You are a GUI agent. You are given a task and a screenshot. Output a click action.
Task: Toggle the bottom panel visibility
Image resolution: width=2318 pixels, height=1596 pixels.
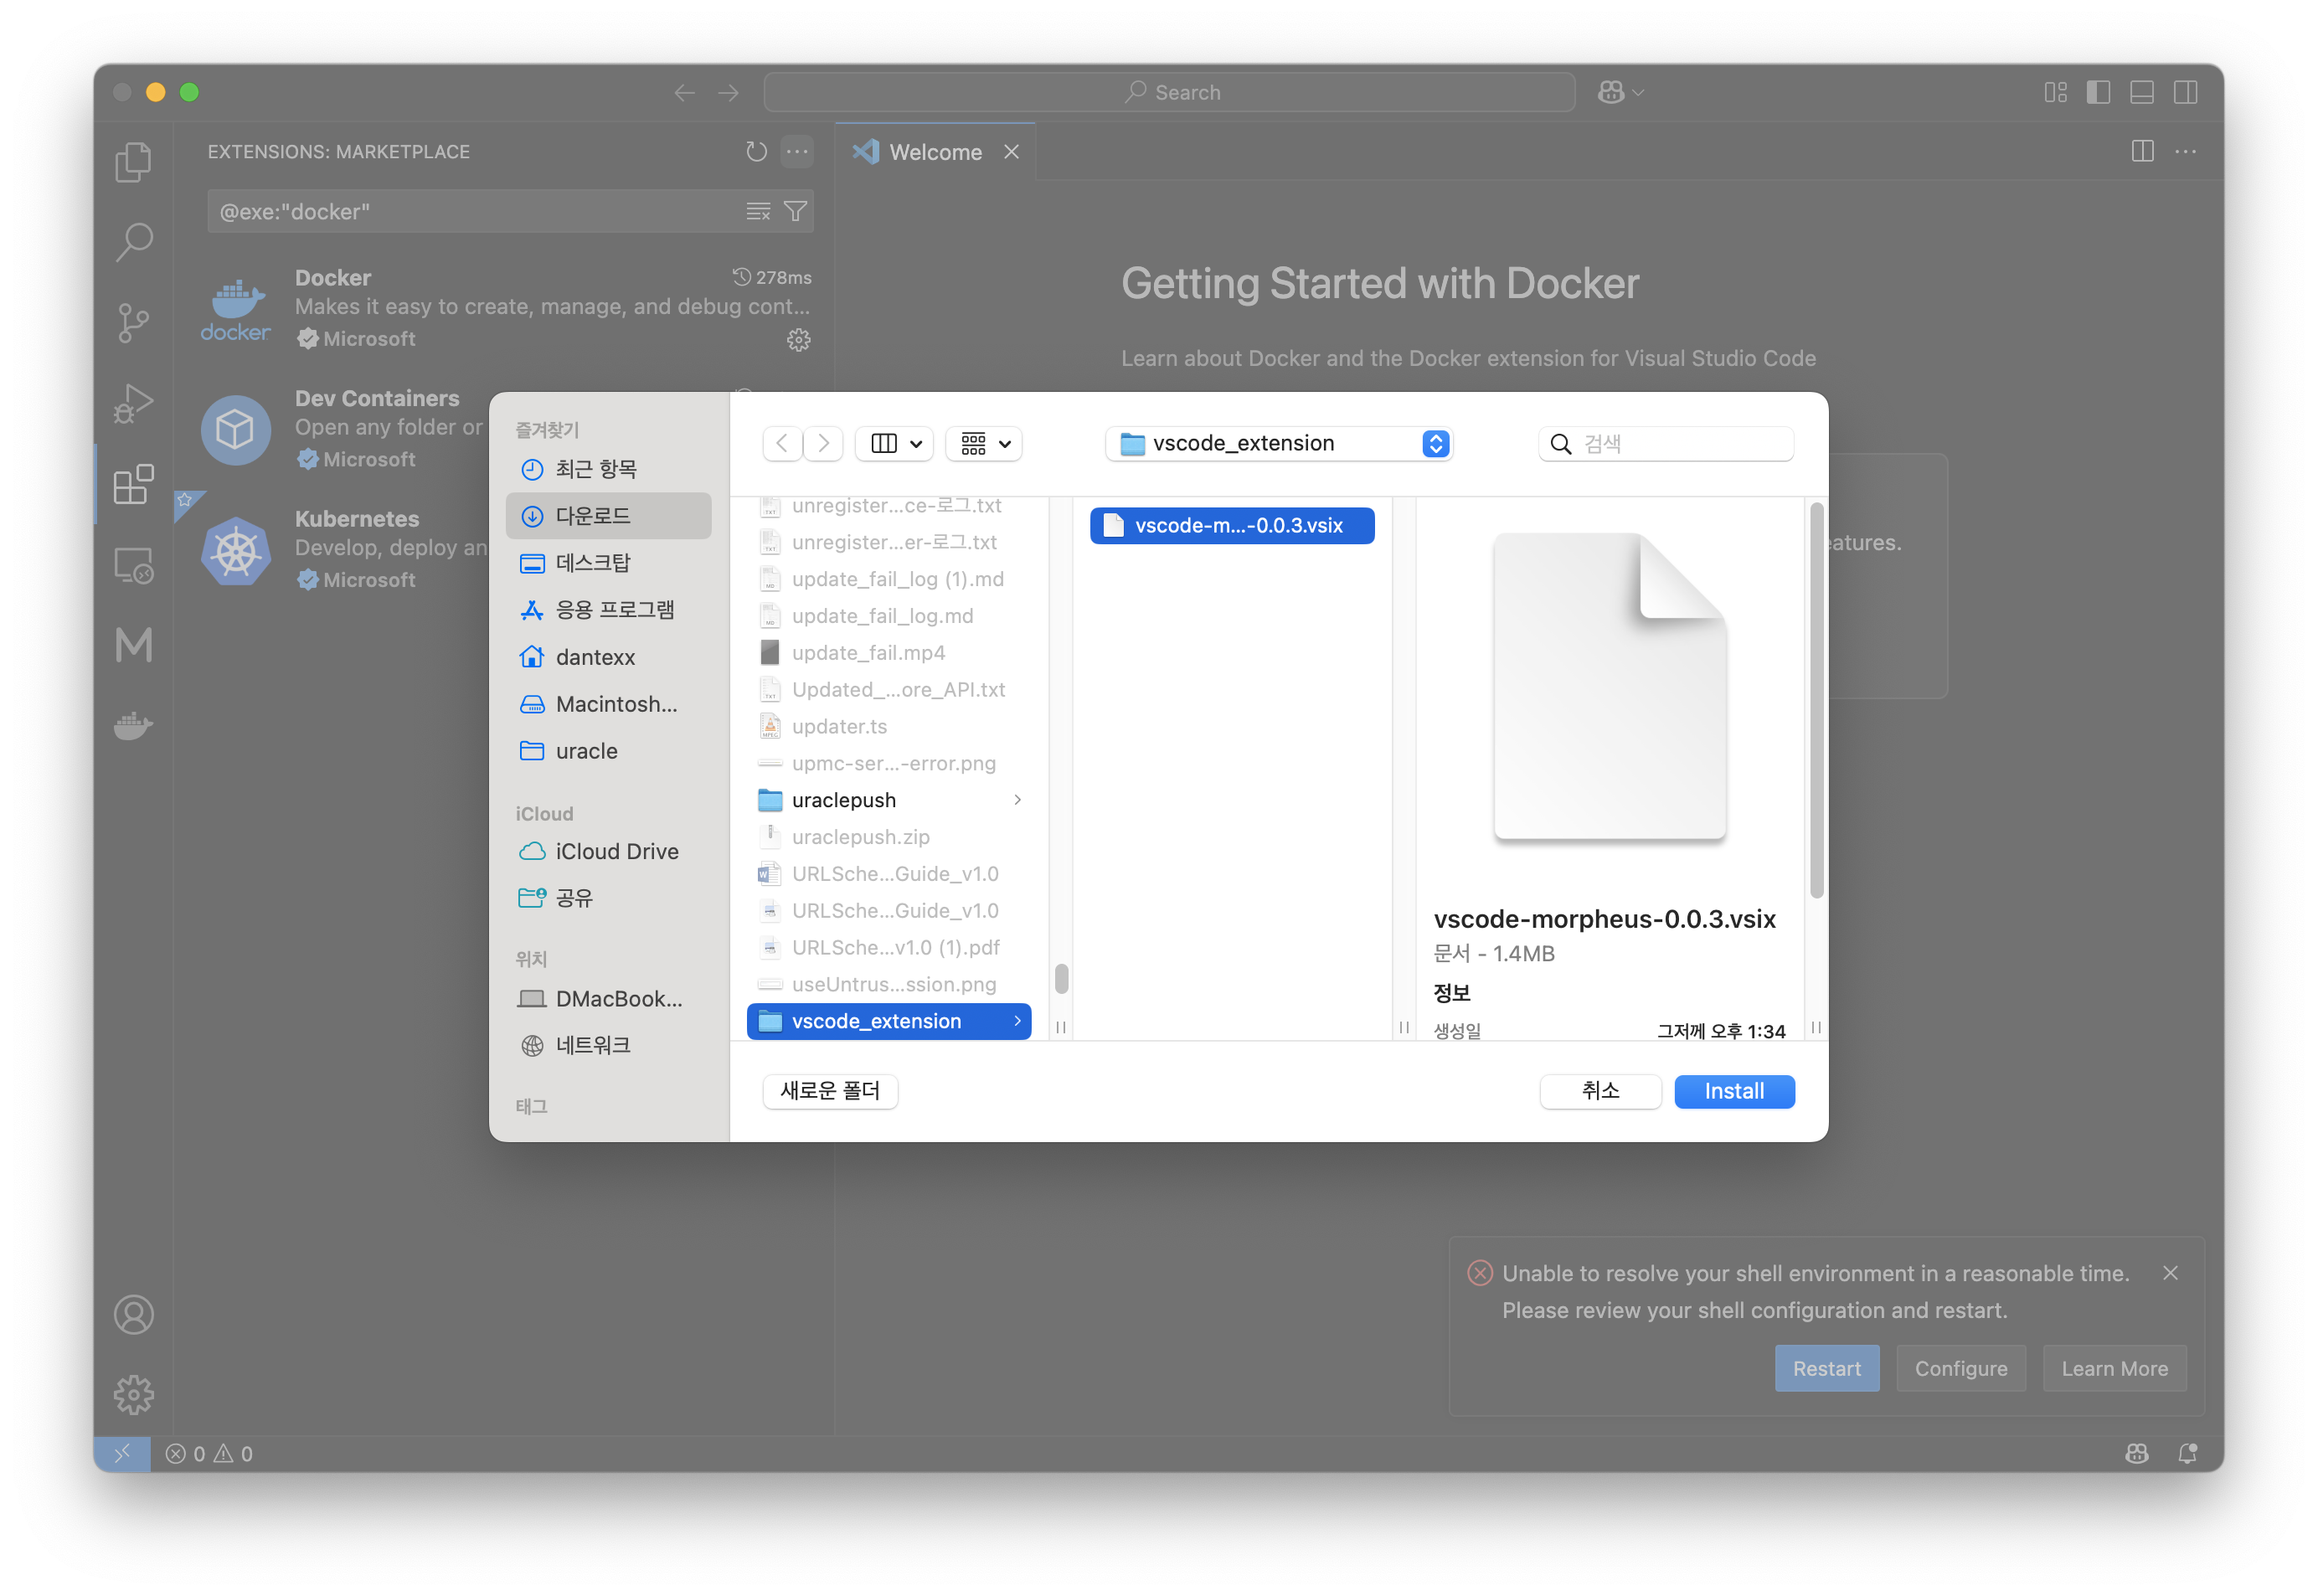pyautogui.click(x=2142, y=92)
